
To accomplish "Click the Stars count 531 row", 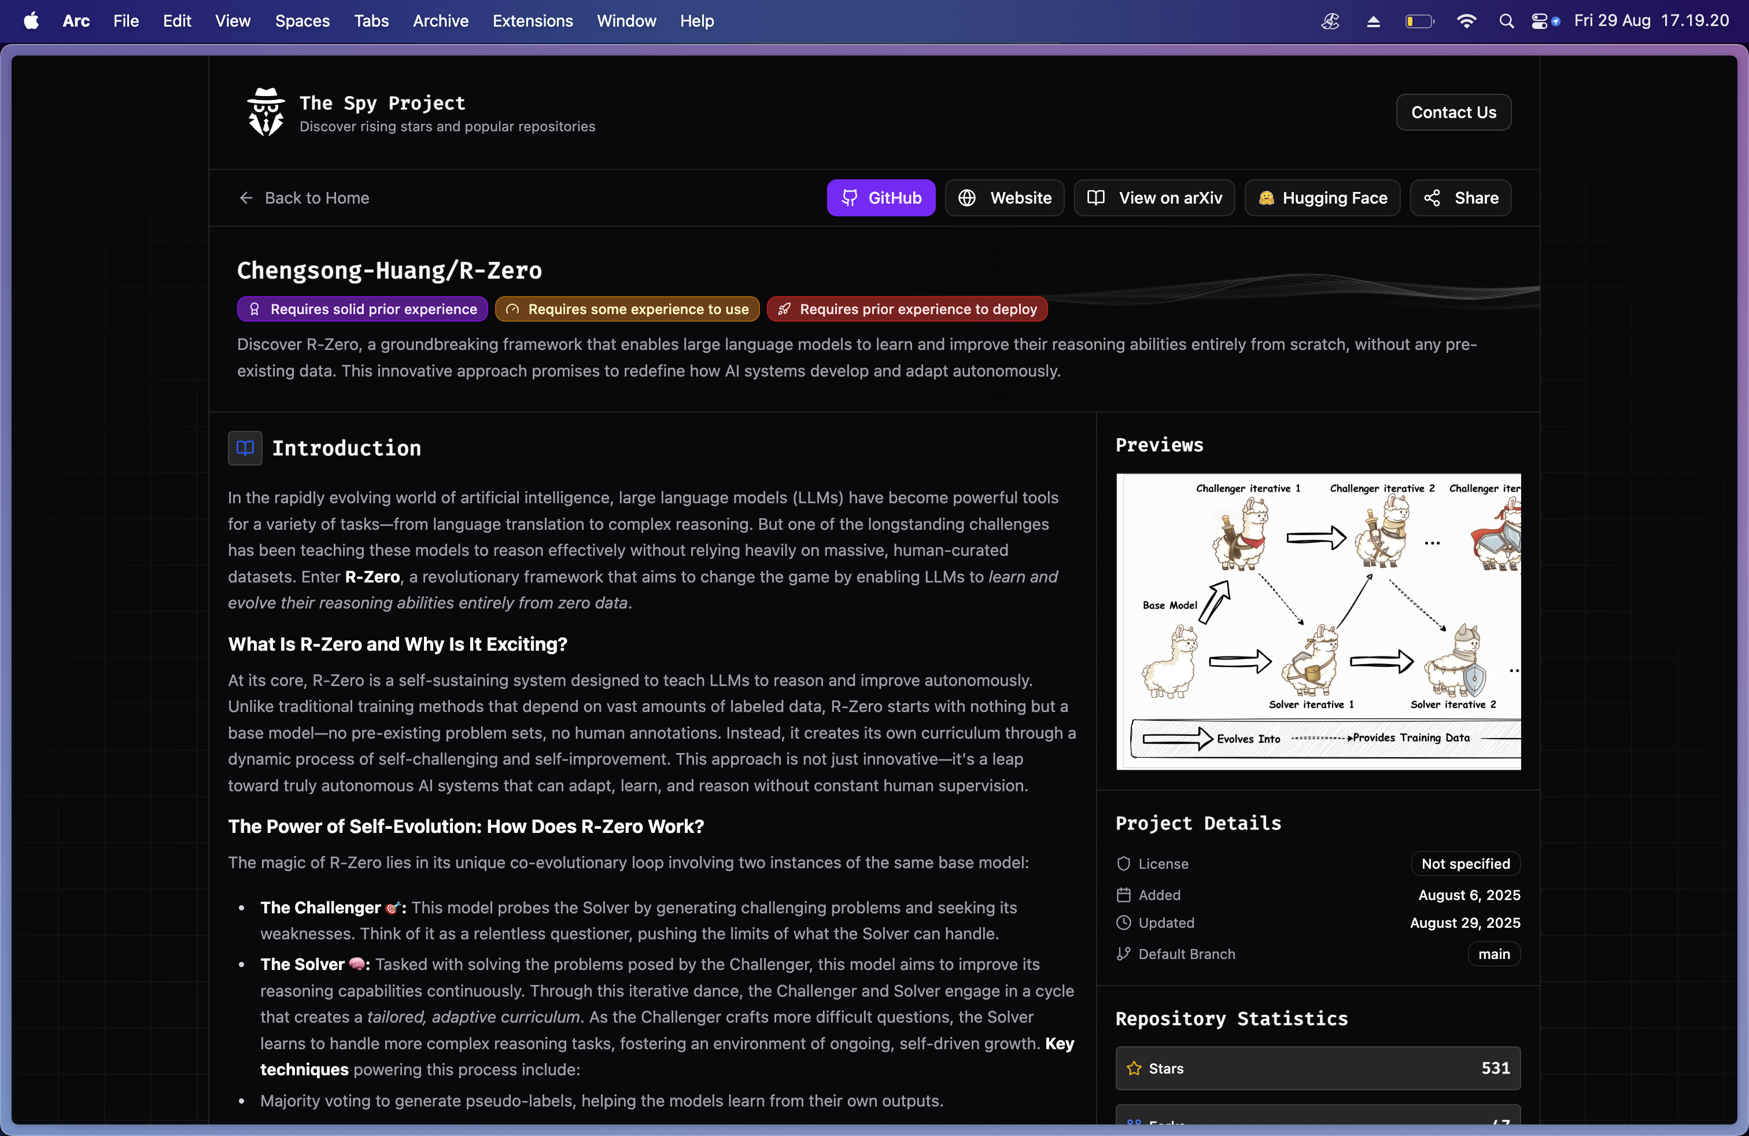I will 1318,1068.
